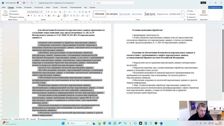The width and height of the screenshot is (224, 126).
Task: Open Chrome from the taskbar
Action: [x=105, y=123]
